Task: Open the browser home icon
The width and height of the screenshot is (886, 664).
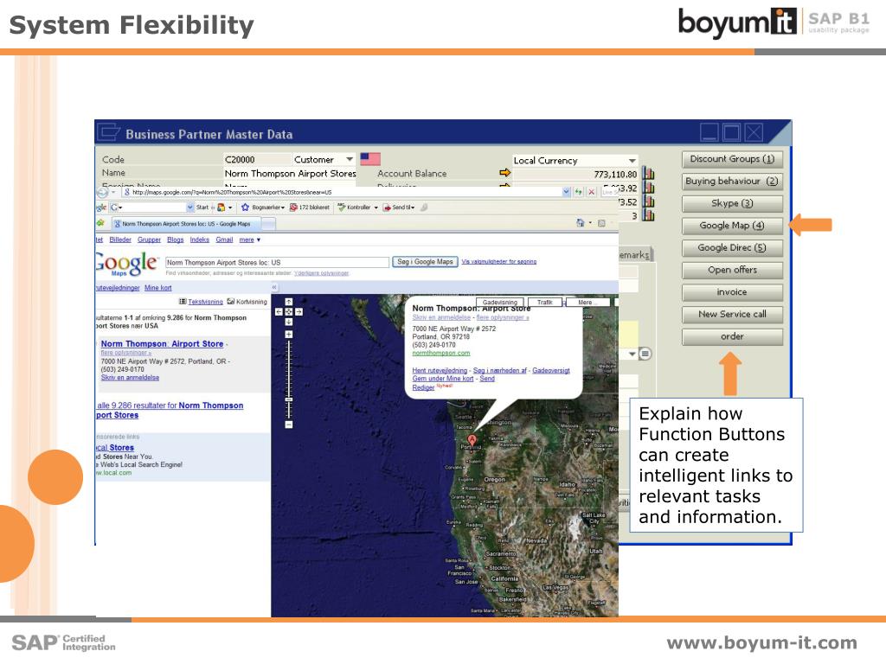Action: (x=581, y=223)
